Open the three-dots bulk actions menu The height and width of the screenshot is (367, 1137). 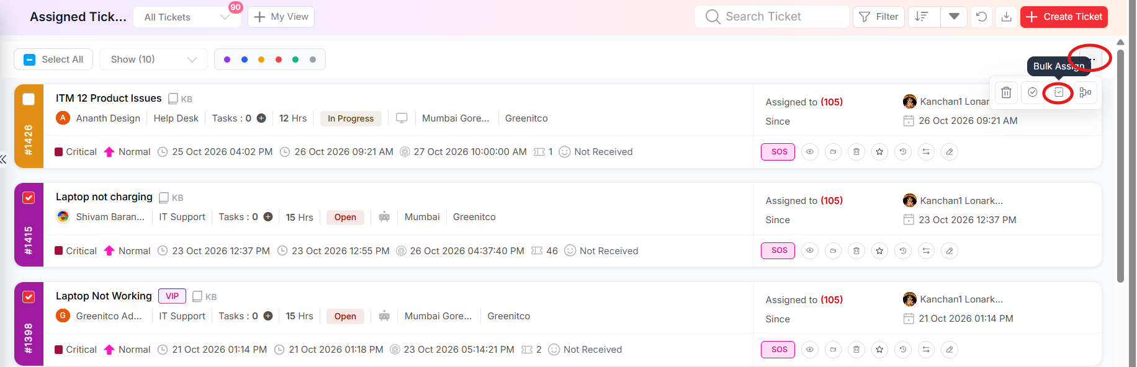(1090, 60)
